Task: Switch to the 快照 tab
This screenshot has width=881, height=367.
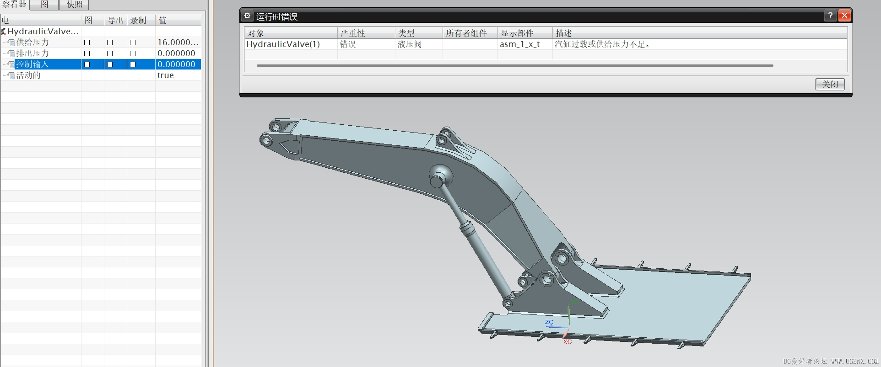Action: (x=75, y=5)
